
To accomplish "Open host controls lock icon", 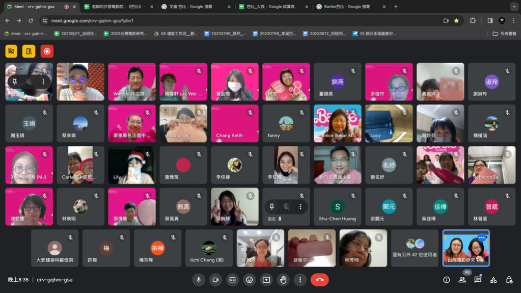I will point(509,280).
